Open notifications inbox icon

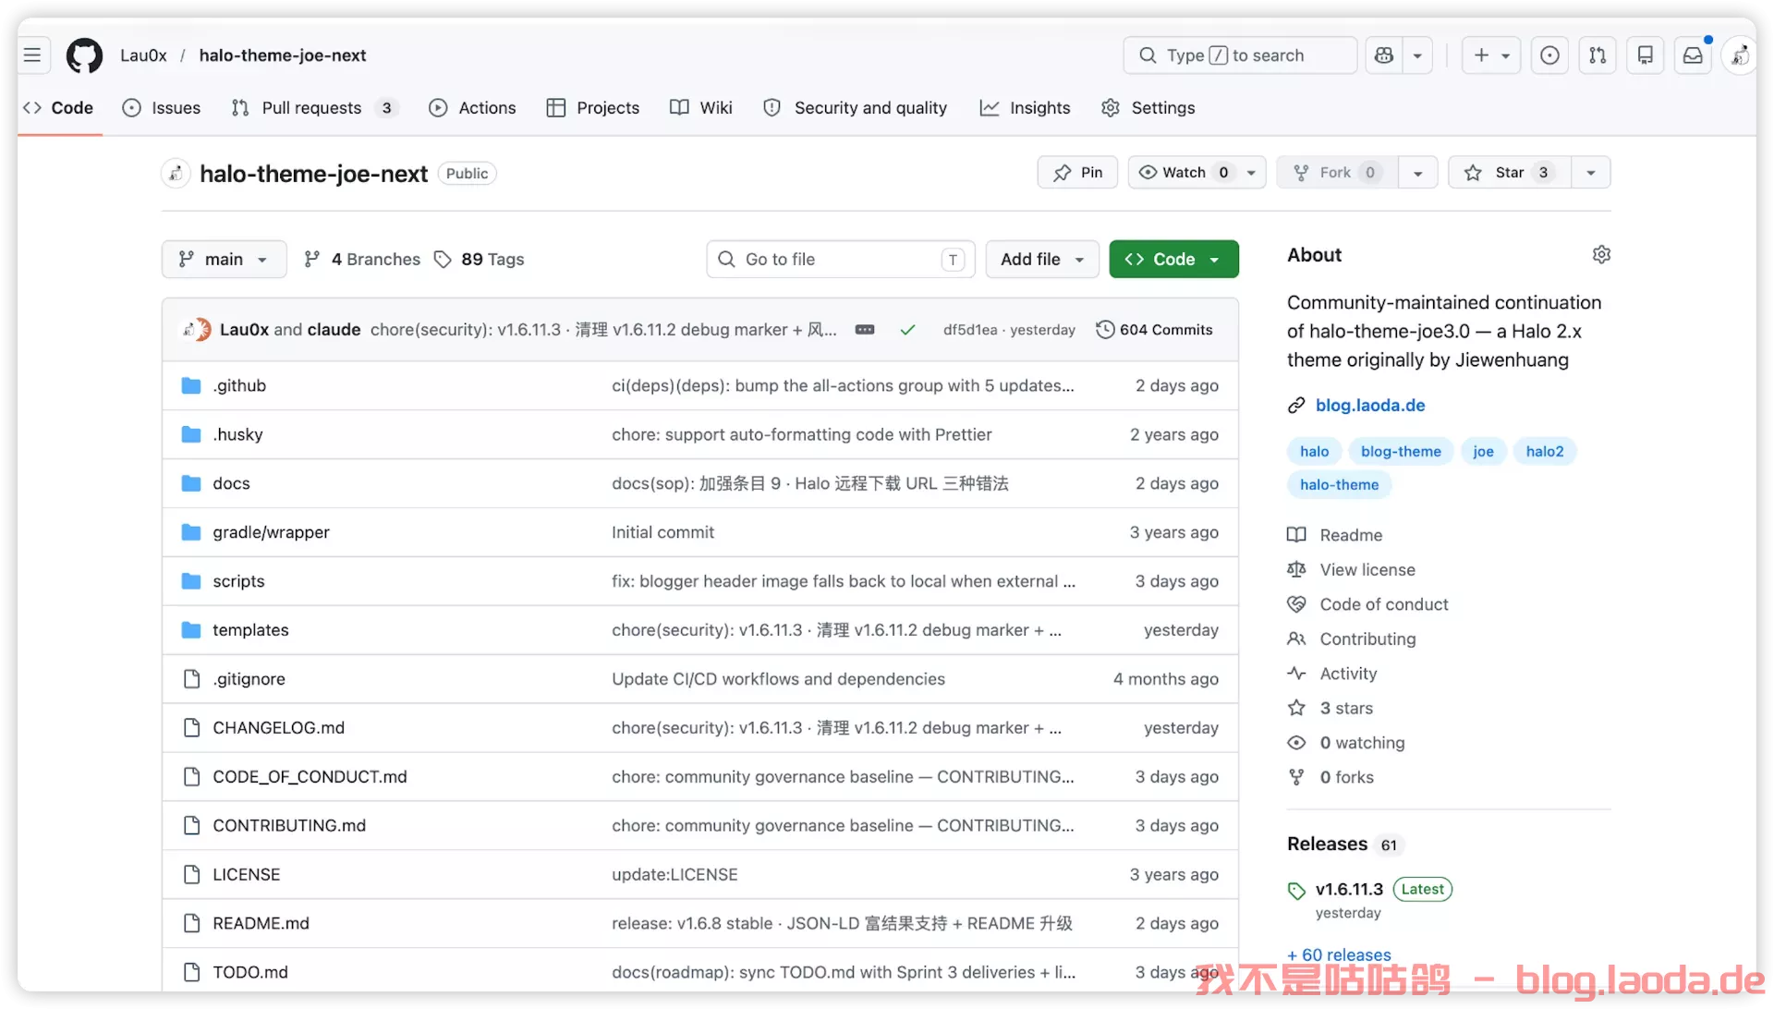point(1692,55)
